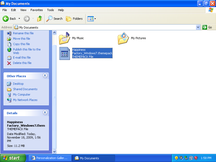Click E-mail this file link
Image resolution: width=216 pixels, height=162 pixels.
click(22, 58)
